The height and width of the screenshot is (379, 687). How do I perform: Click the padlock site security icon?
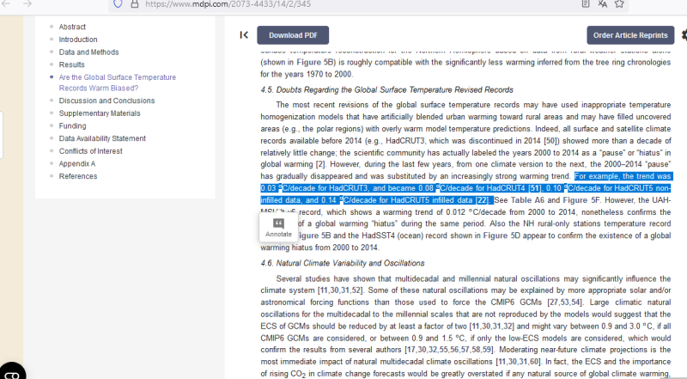pos(135,4)
